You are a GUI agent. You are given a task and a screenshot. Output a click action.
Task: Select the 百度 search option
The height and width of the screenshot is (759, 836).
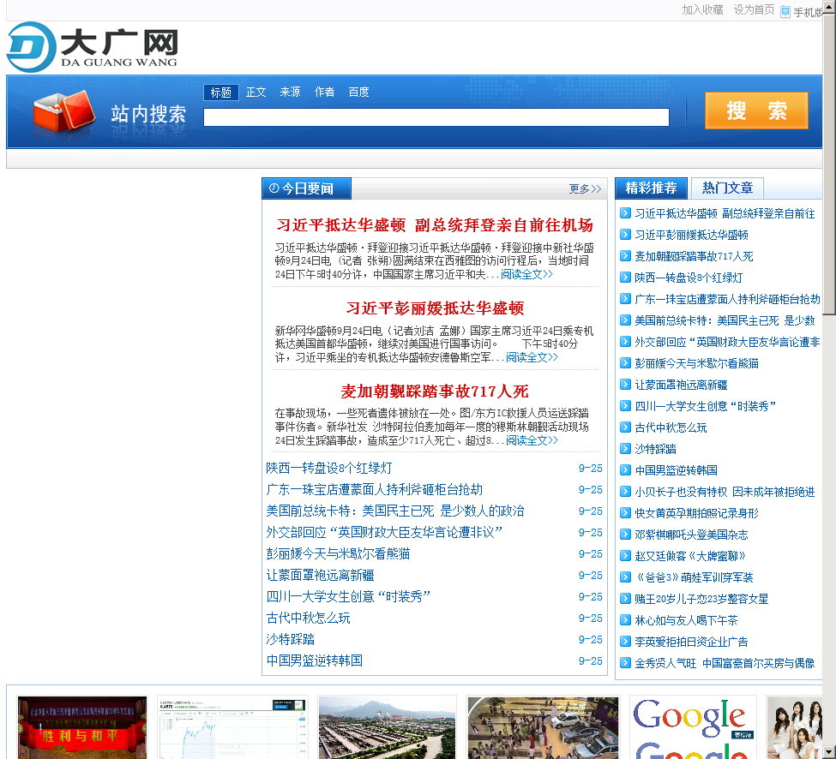coord(358,93)
